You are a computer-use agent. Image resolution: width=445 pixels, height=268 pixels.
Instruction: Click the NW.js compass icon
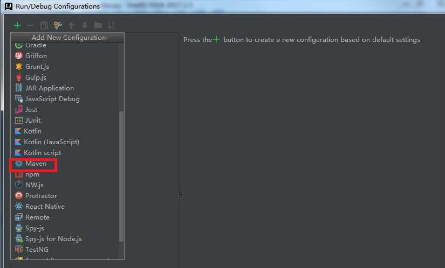tap(19, 185)
